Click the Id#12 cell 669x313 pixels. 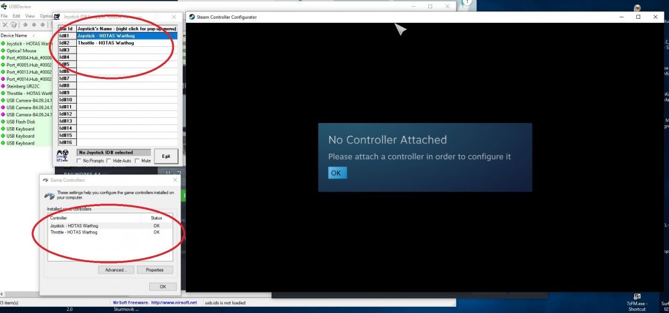coord(67,114)
